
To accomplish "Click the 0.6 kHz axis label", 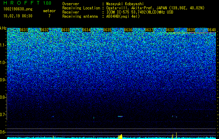I will click(x=3, y=132).
